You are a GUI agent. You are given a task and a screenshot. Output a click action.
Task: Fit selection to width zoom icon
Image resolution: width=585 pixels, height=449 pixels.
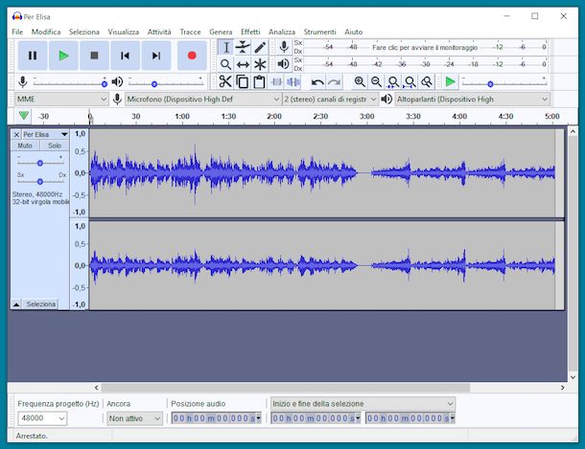(393, 81)
